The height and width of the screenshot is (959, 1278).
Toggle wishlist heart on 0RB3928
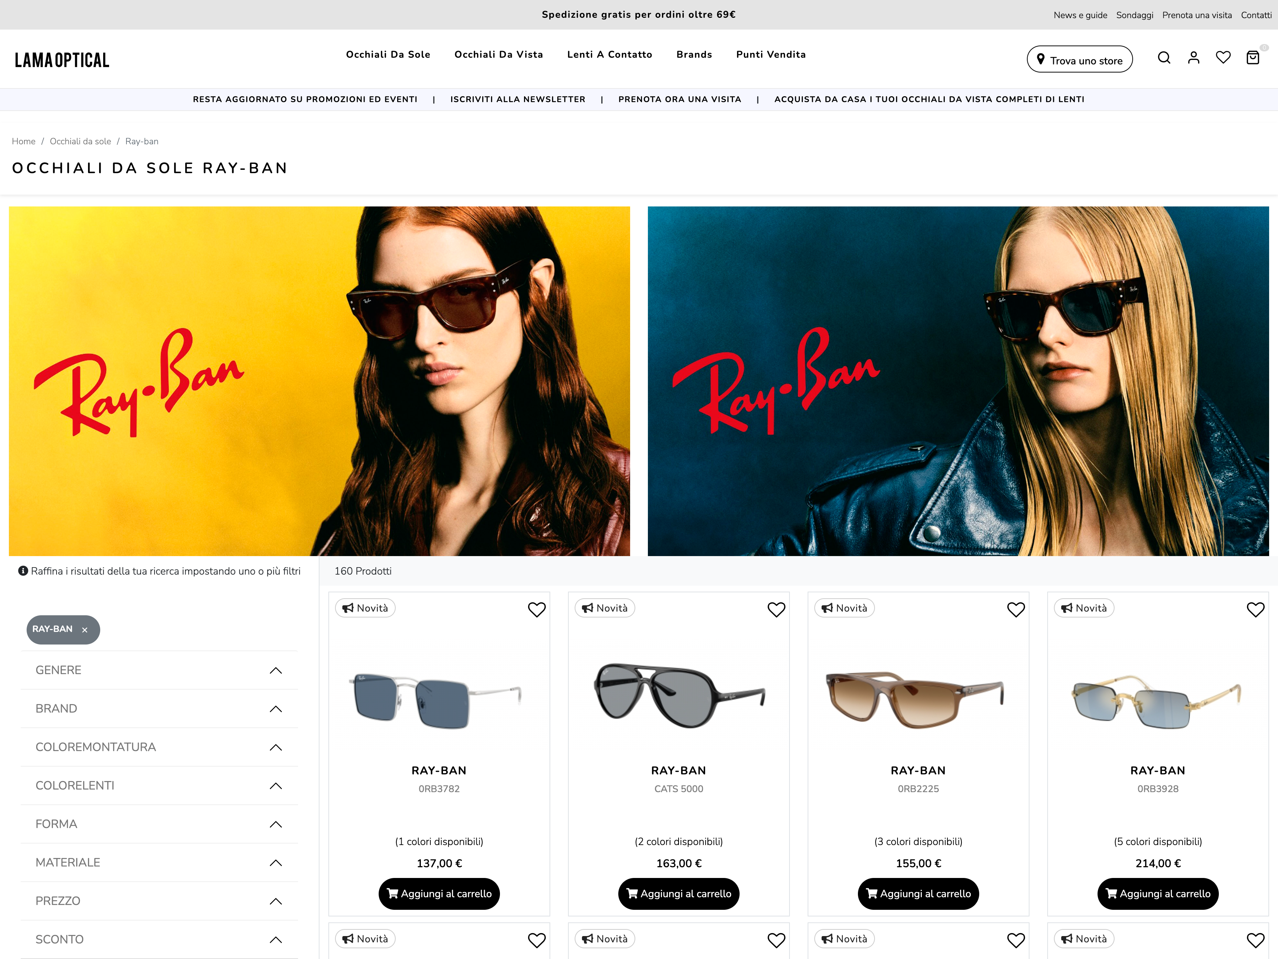pyautogui.click(x=1255, y=609)
